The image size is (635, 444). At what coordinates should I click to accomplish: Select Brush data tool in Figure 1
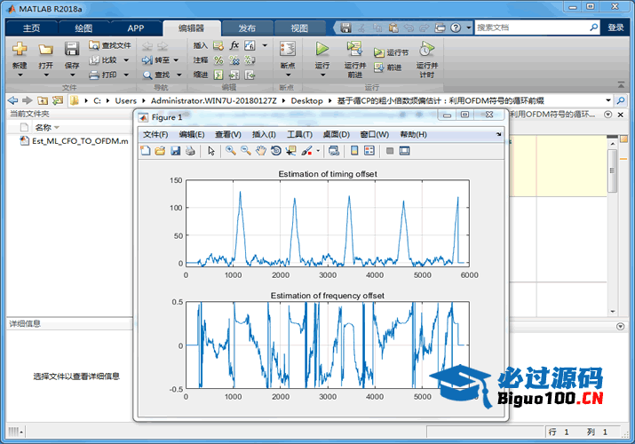click(306, 151)
